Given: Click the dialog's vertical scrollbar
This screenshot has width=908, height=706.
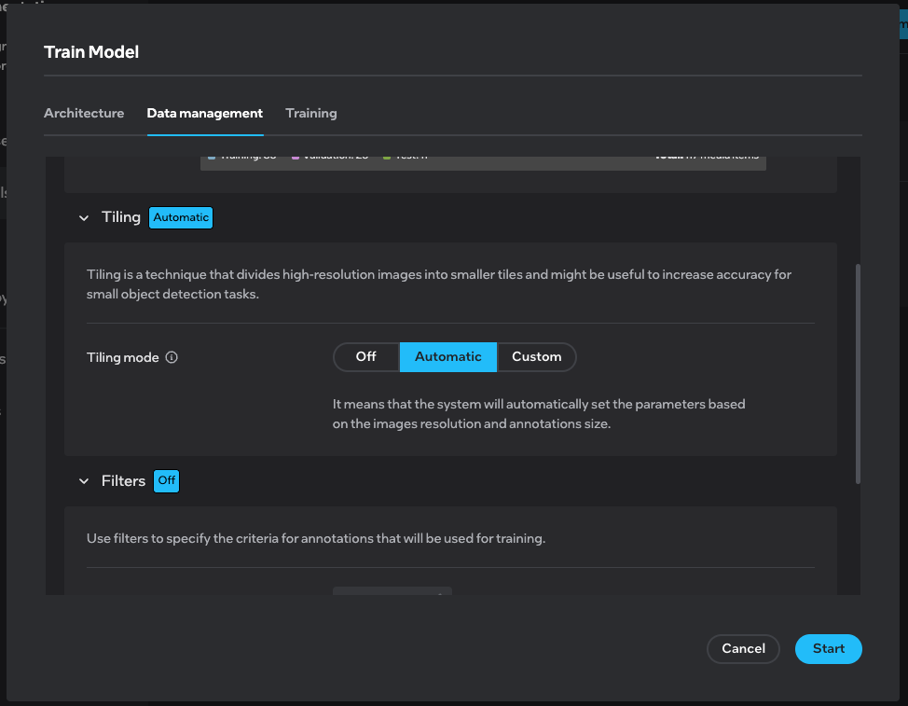Looking at the screenshot, I should click(858, 373).
